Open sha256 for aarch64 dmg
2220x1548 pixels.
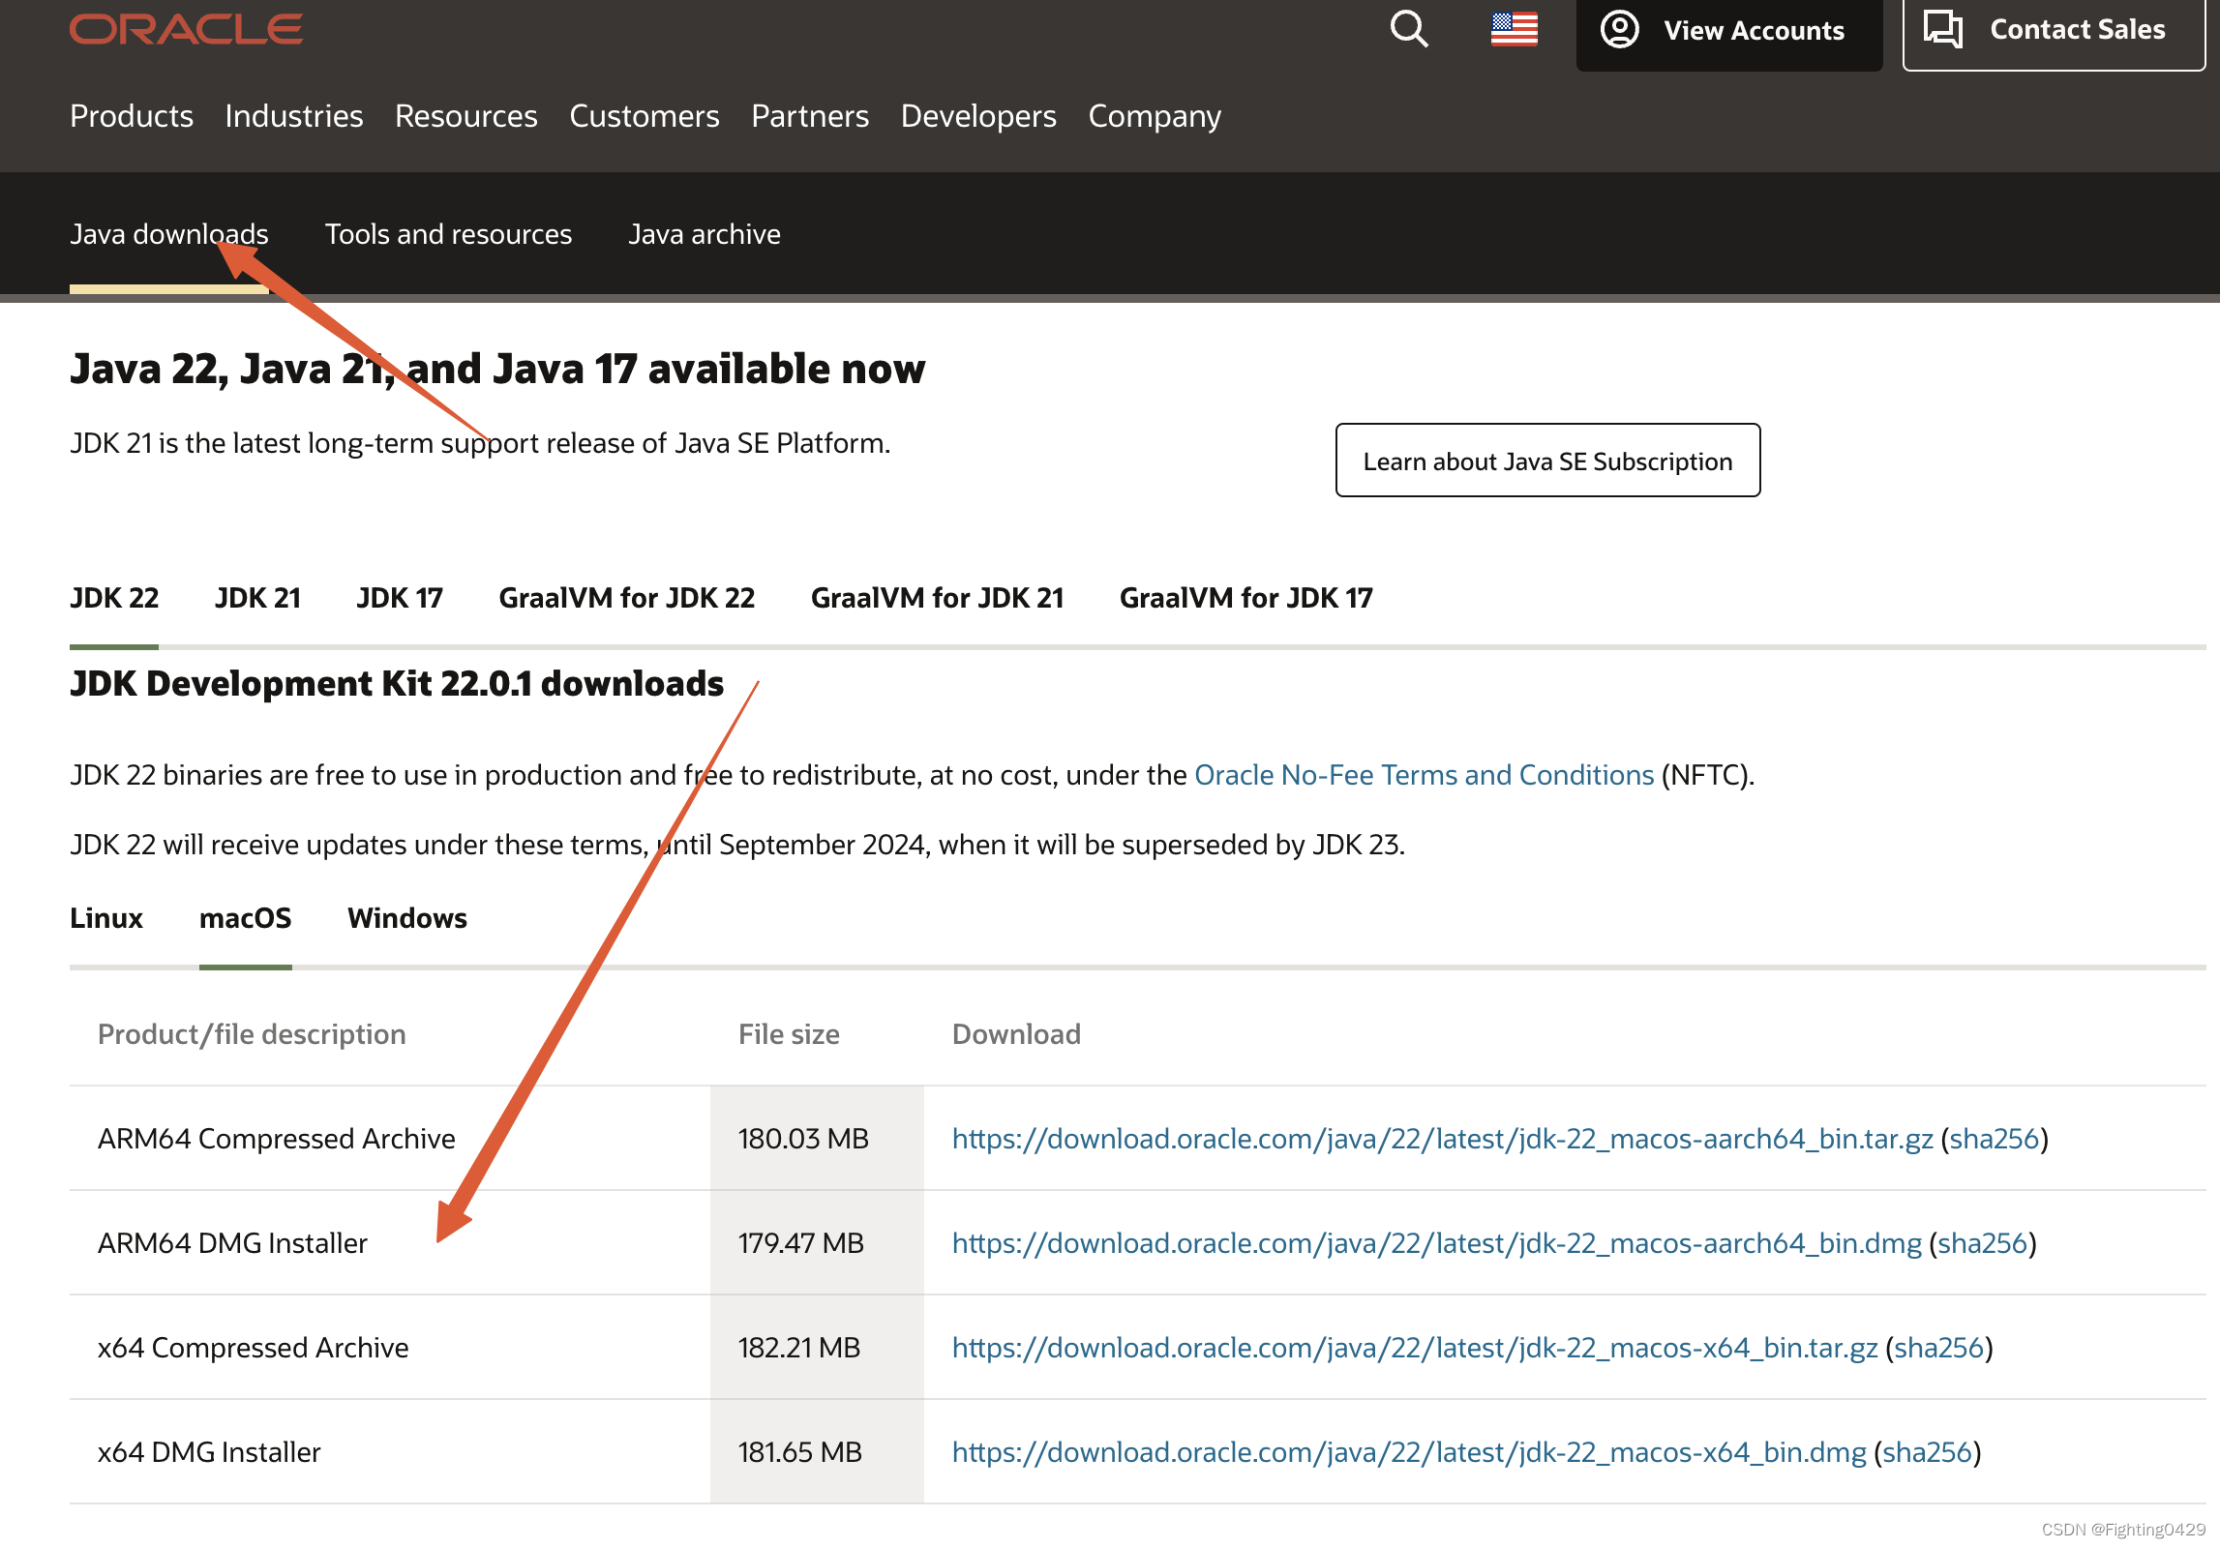(x=1983, y=1243)
